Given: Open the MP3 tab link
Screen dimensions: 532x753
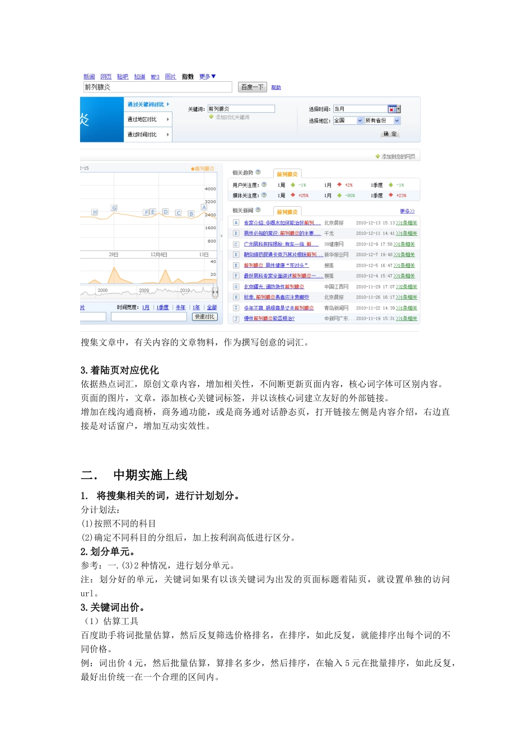Looking at the screenshot, I should 155,77.
